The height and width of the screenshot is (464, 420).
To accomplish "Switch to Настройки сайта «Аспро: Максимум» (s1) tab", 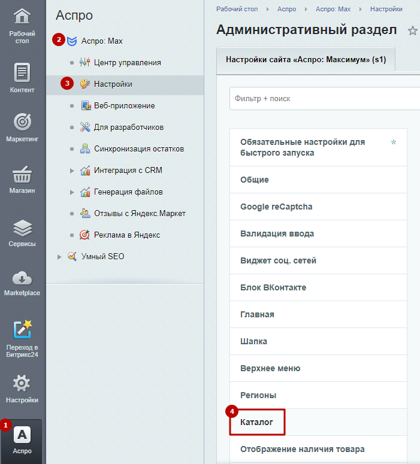I will [x=306, y=60].
